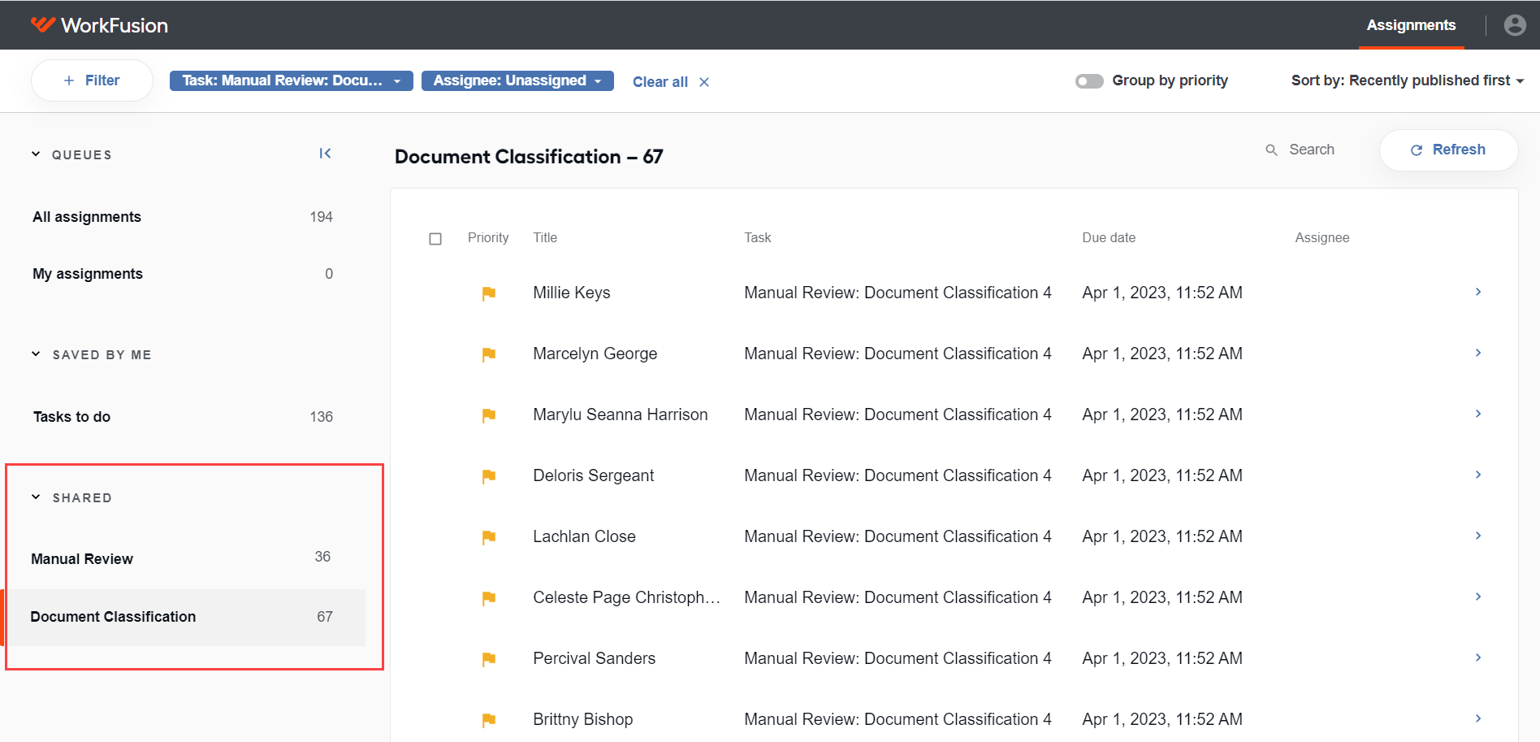Click the Due date column header

tap(1109, 237)
